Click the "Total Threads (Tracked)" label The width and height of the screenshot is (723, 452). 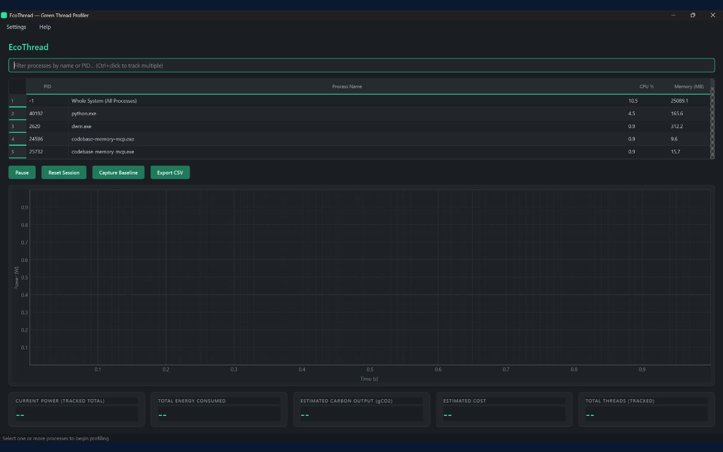(x=620, y=401)
